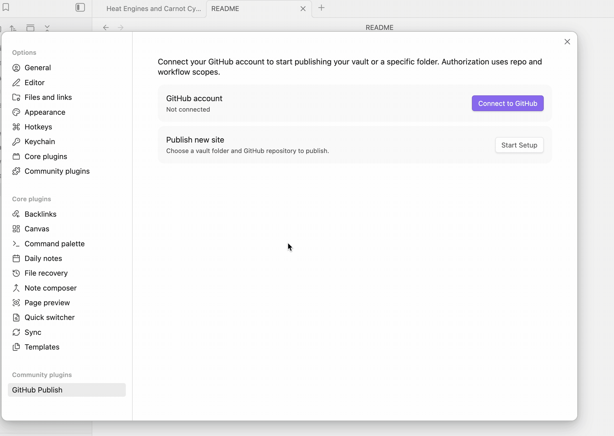Open Note composer settings
The width and height of the screenshot is (614, 436).
[x=67, y=288]
